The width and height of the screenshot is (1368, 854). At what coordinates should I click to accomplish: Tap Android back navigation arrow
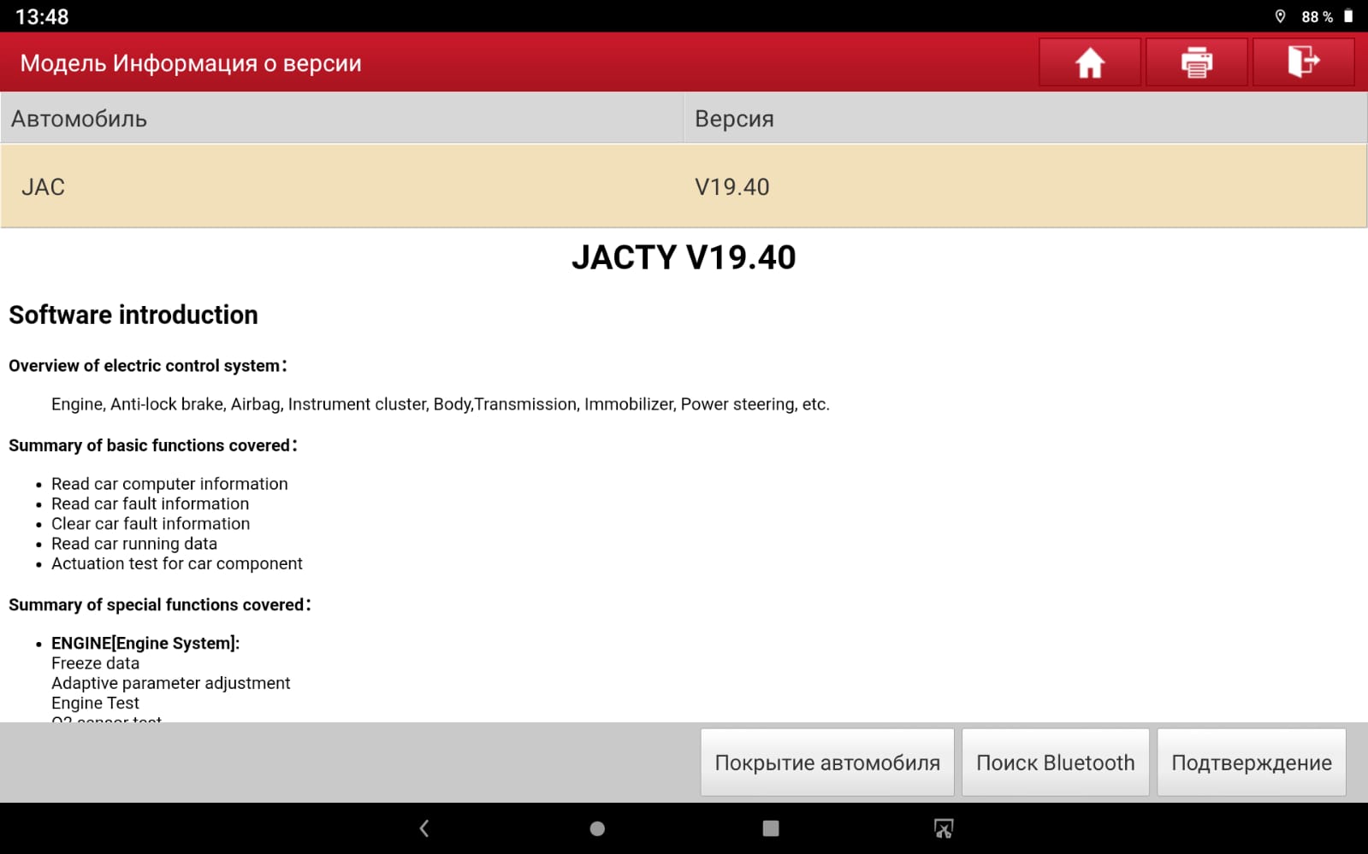click(424, 827)
